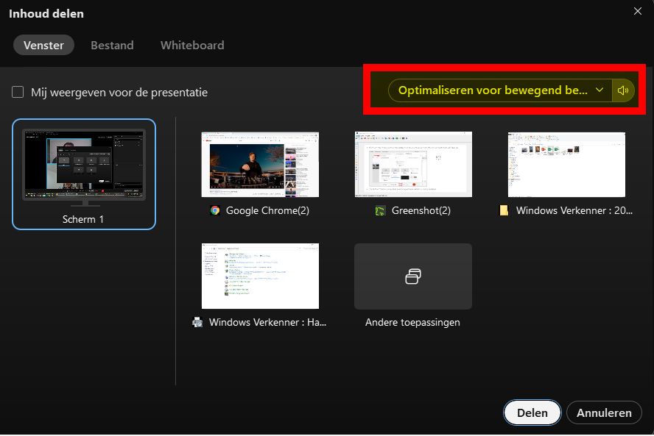
Task: Select the Windows Verkenner : Ha... window thumbnail
Action: [260, 276]
